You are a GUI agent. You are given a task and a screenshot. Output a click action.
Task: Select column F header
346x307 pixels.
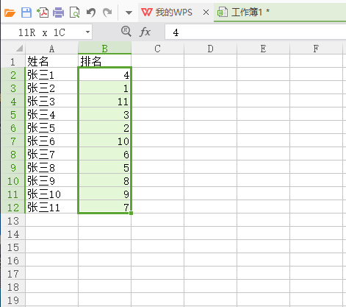[317, 49]
